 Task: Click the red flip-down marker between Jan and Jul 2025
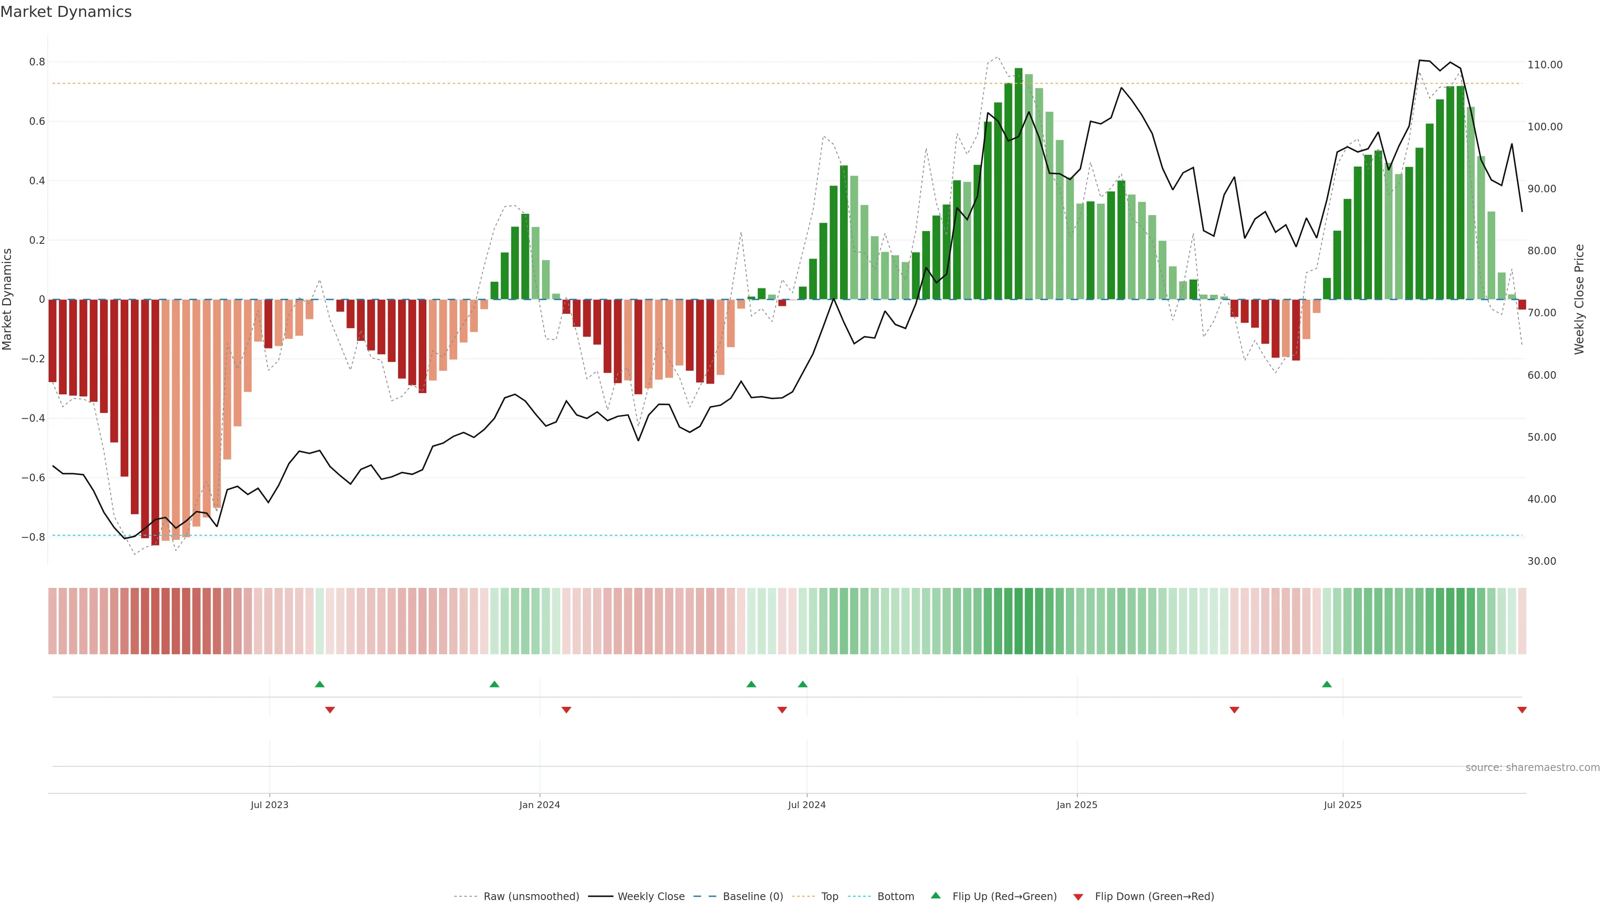click(x=1234, y=710)
